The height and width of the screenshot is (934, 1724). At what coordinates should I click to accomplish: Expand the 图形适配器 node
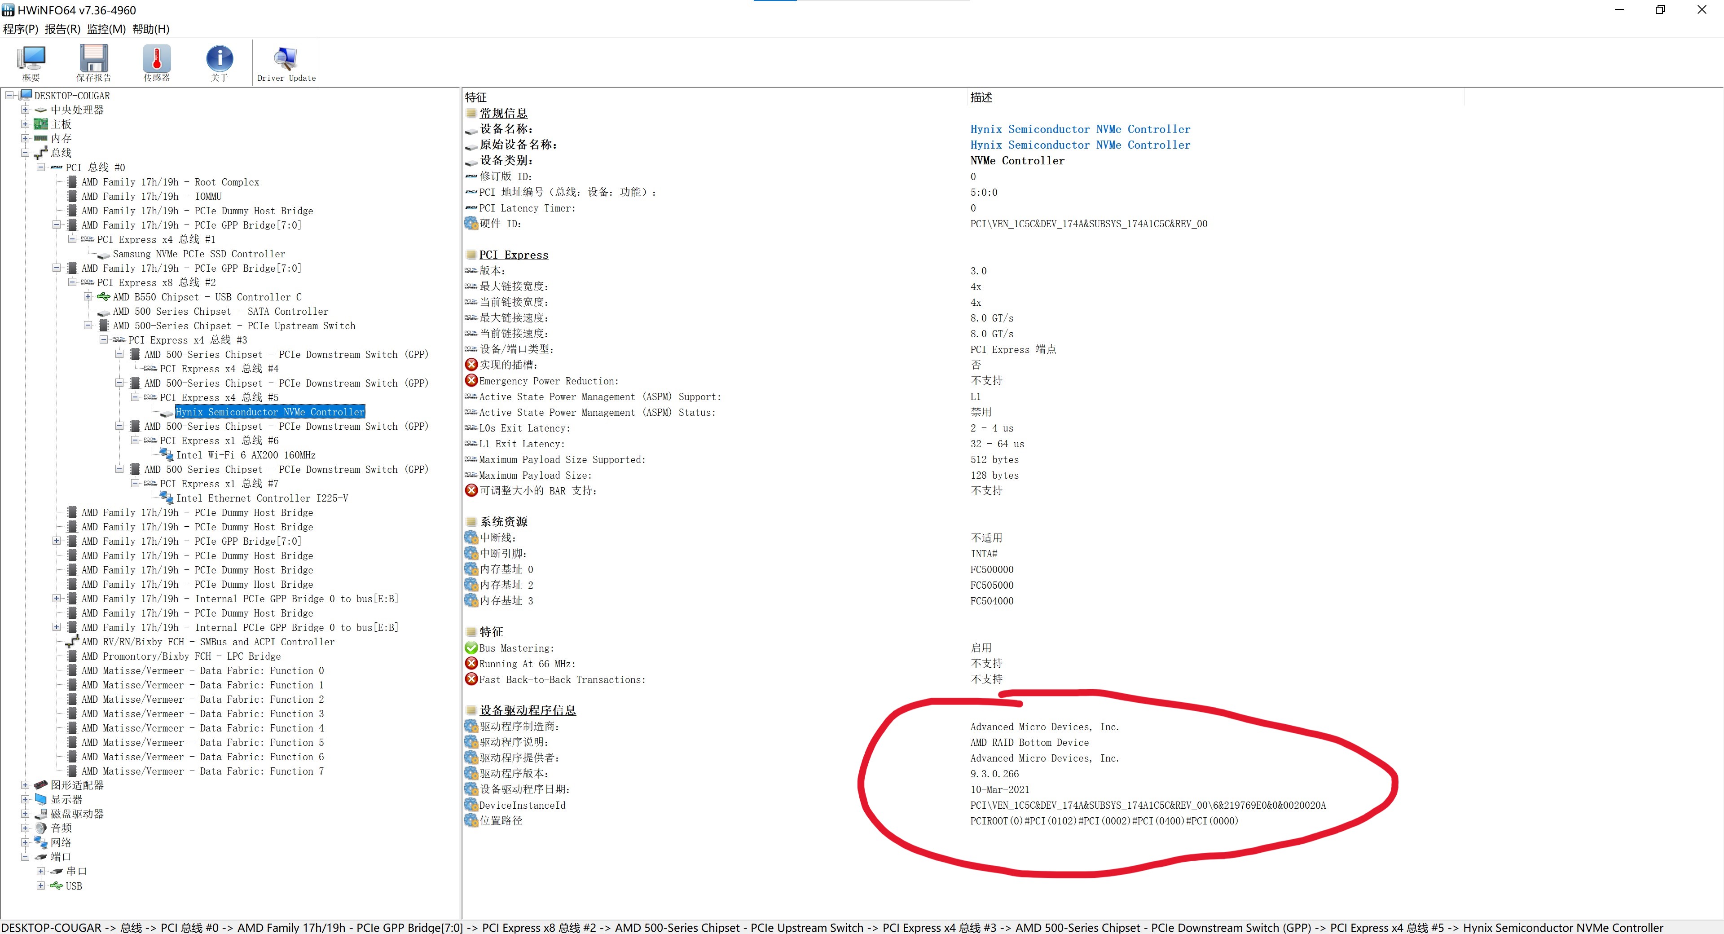[25, 784]
